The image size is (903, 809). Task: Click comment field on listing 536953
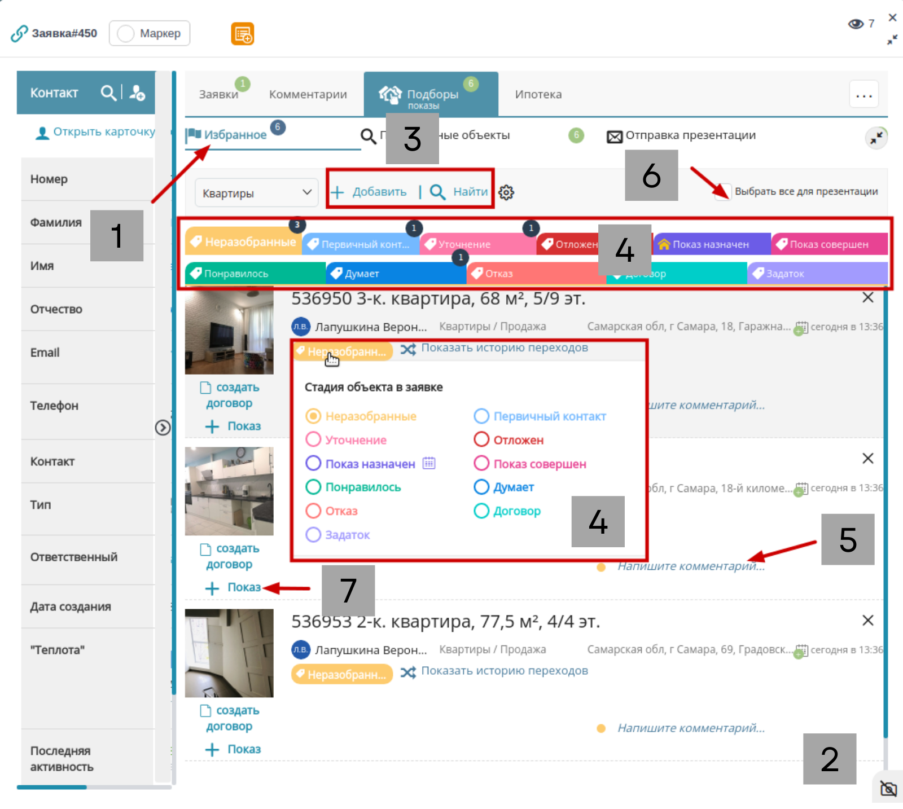click(x=691, y=728)
